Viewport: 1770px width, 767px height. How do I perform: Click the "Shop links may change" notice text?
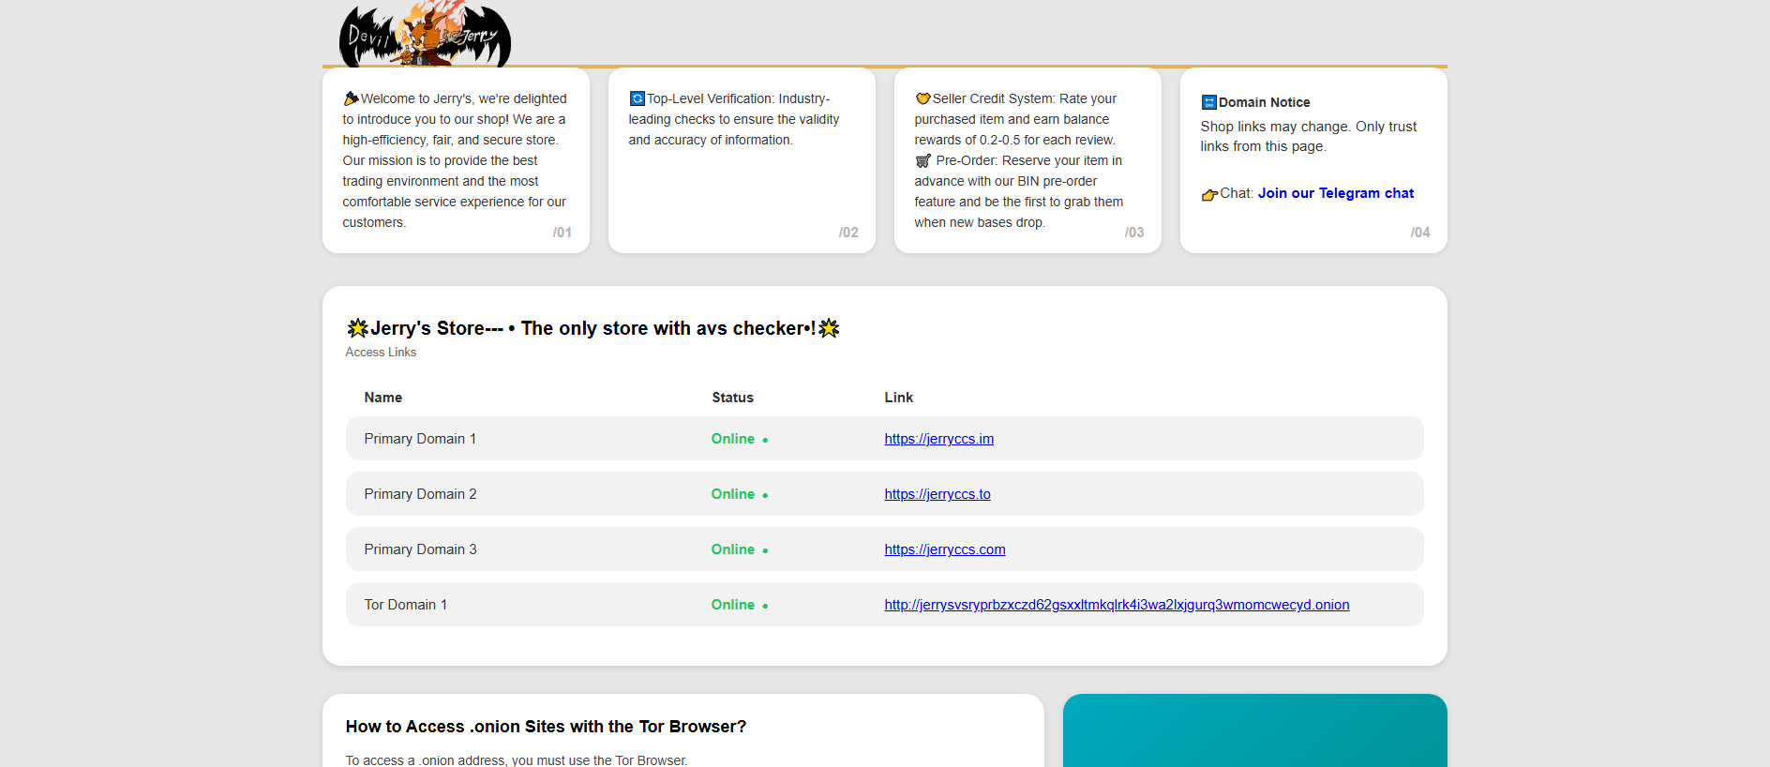point(1309,137)
